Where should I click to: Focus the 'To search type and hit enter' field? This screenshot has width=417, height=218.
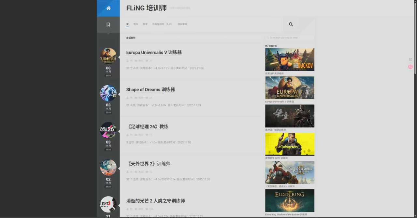tap(290, 38)
